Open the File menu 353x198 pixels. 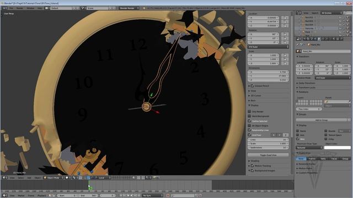pyautogui.click(x=11, y=8)
